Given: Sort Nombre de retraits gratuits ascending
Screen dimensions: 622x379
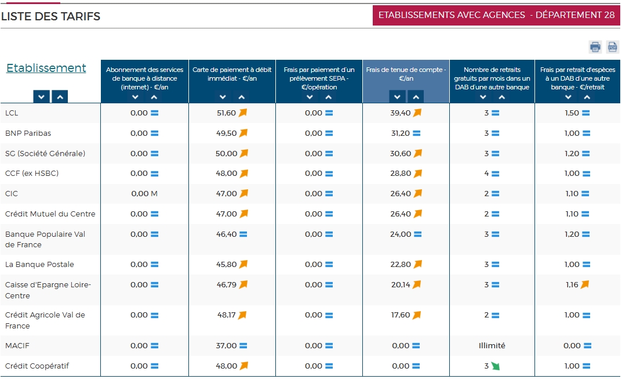Looking at the screenshot, I should tap(502, 97).
